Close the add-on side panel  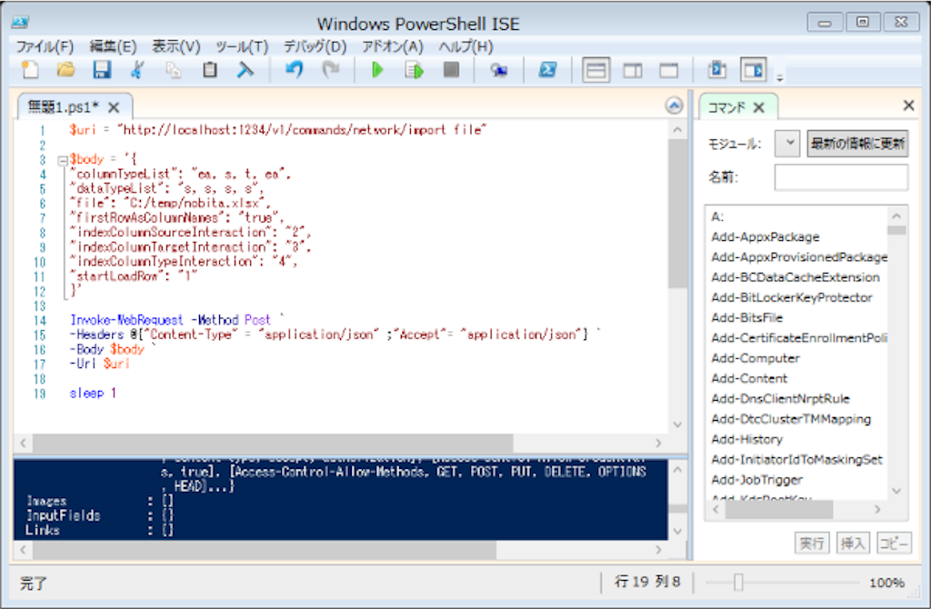[x=908, y=105]
